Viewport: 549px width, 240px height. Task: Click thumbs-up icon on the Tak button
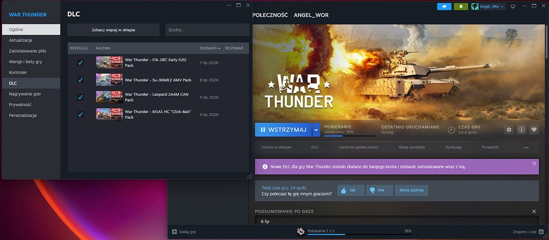point(343,190)
